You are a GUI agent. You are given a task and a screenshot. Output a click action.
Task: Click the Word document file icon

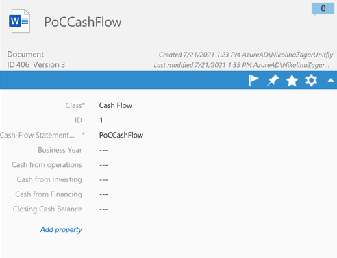[x=19, y=21]
